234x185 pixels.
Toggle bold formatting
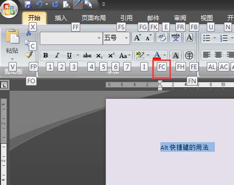pyautogui.click(x=45, y=55)
